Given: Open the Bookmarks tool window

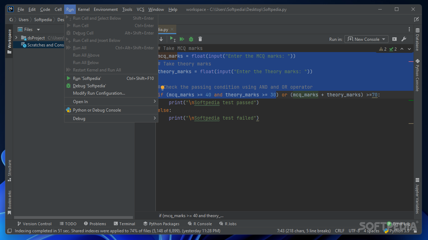Looking at the screenshot, I should [10, 202].
